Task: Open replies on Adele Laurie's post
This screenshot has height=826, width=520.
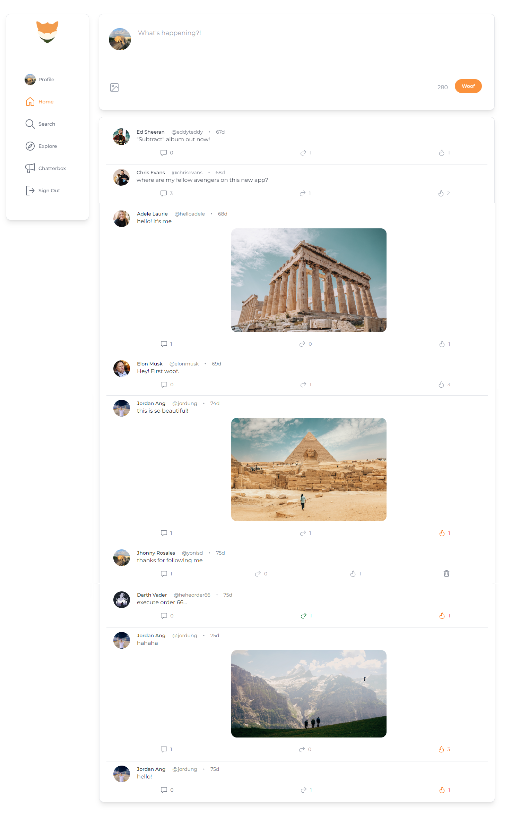Action: click(164, 344)
